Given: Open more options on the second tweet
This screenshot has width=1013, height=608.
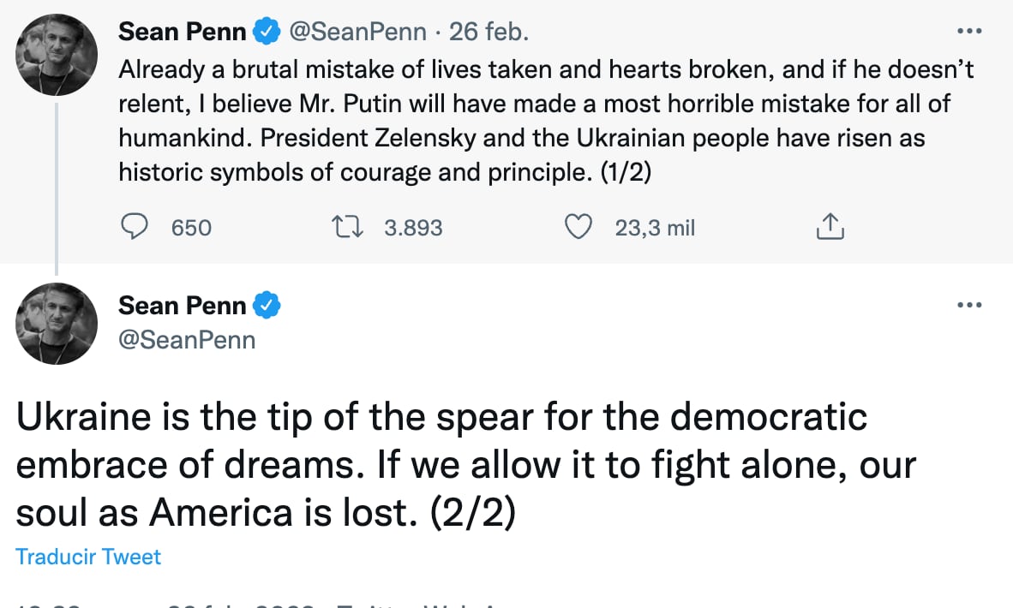Looking at the screenshot, I should click(968, 305).
